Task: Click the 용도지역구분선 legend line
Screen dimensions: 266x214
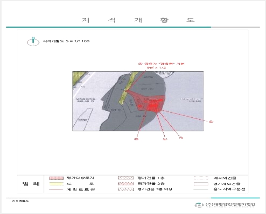Action: [201, 189]
